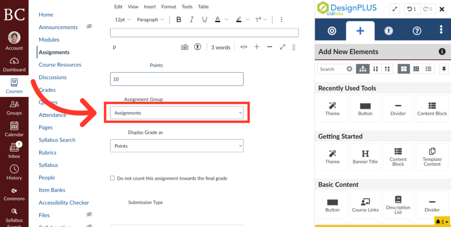Switch to HTML editor view icon

[244, 47]
